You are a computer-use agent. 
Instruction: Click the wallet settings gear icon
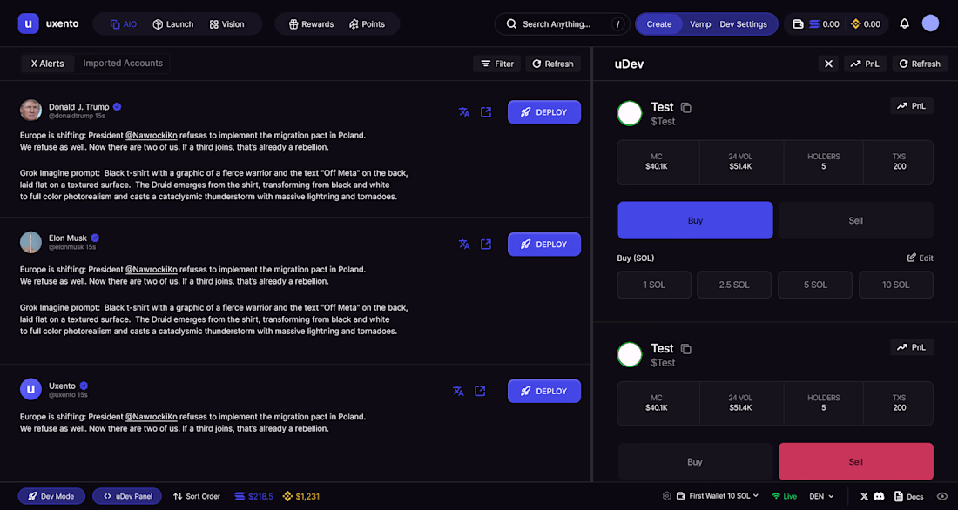[x=666, y=497]
